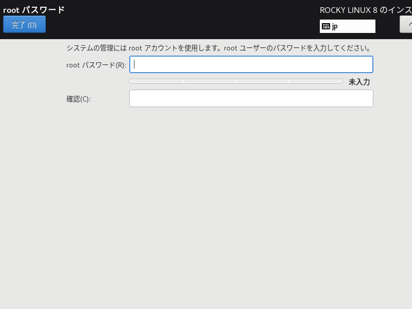Focus the root パスワード(R) input field
412x309 pixels.
(x=251, y=64)
